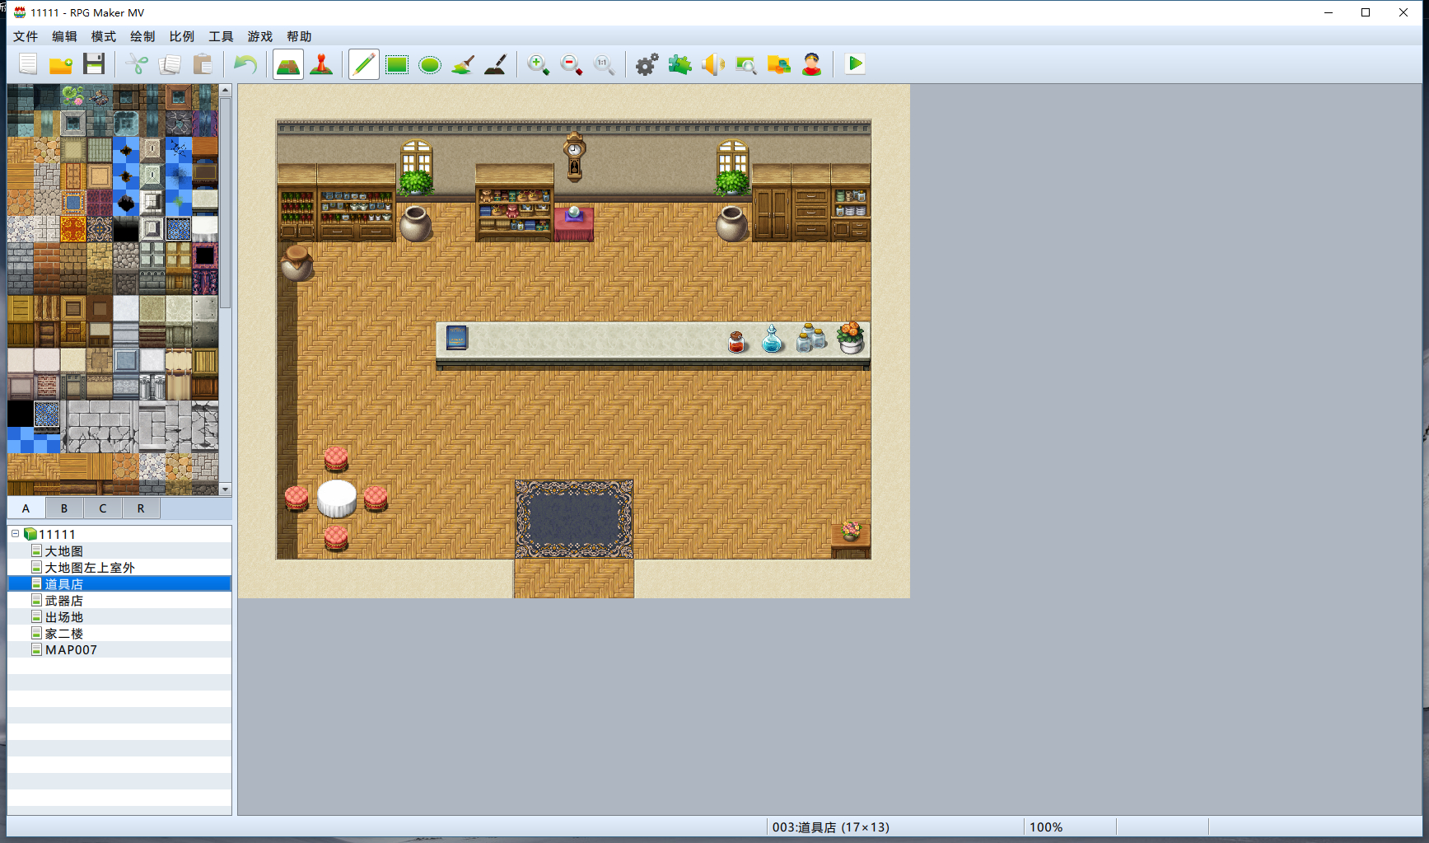Open the Sound Test speaker icon
This screenshot has height=843, width=1429.
713,64
